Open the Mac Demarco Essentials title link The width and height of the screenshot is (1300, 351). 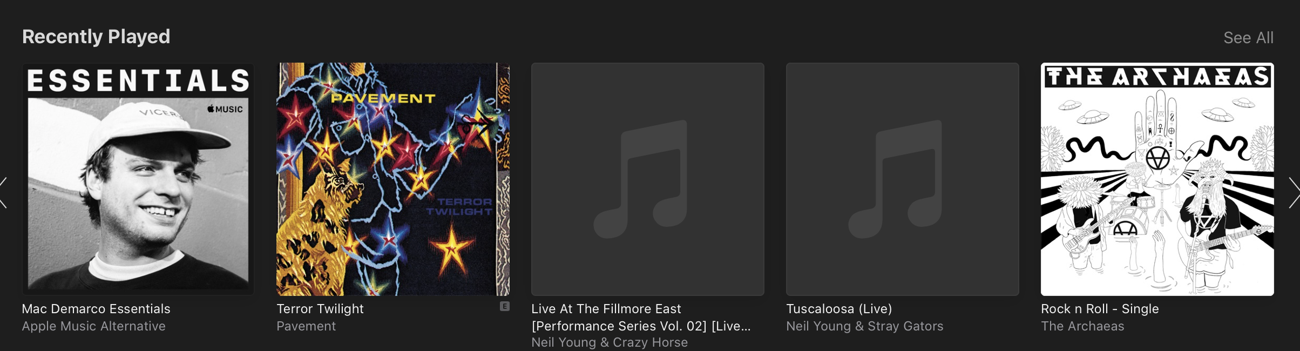[96, 309]
